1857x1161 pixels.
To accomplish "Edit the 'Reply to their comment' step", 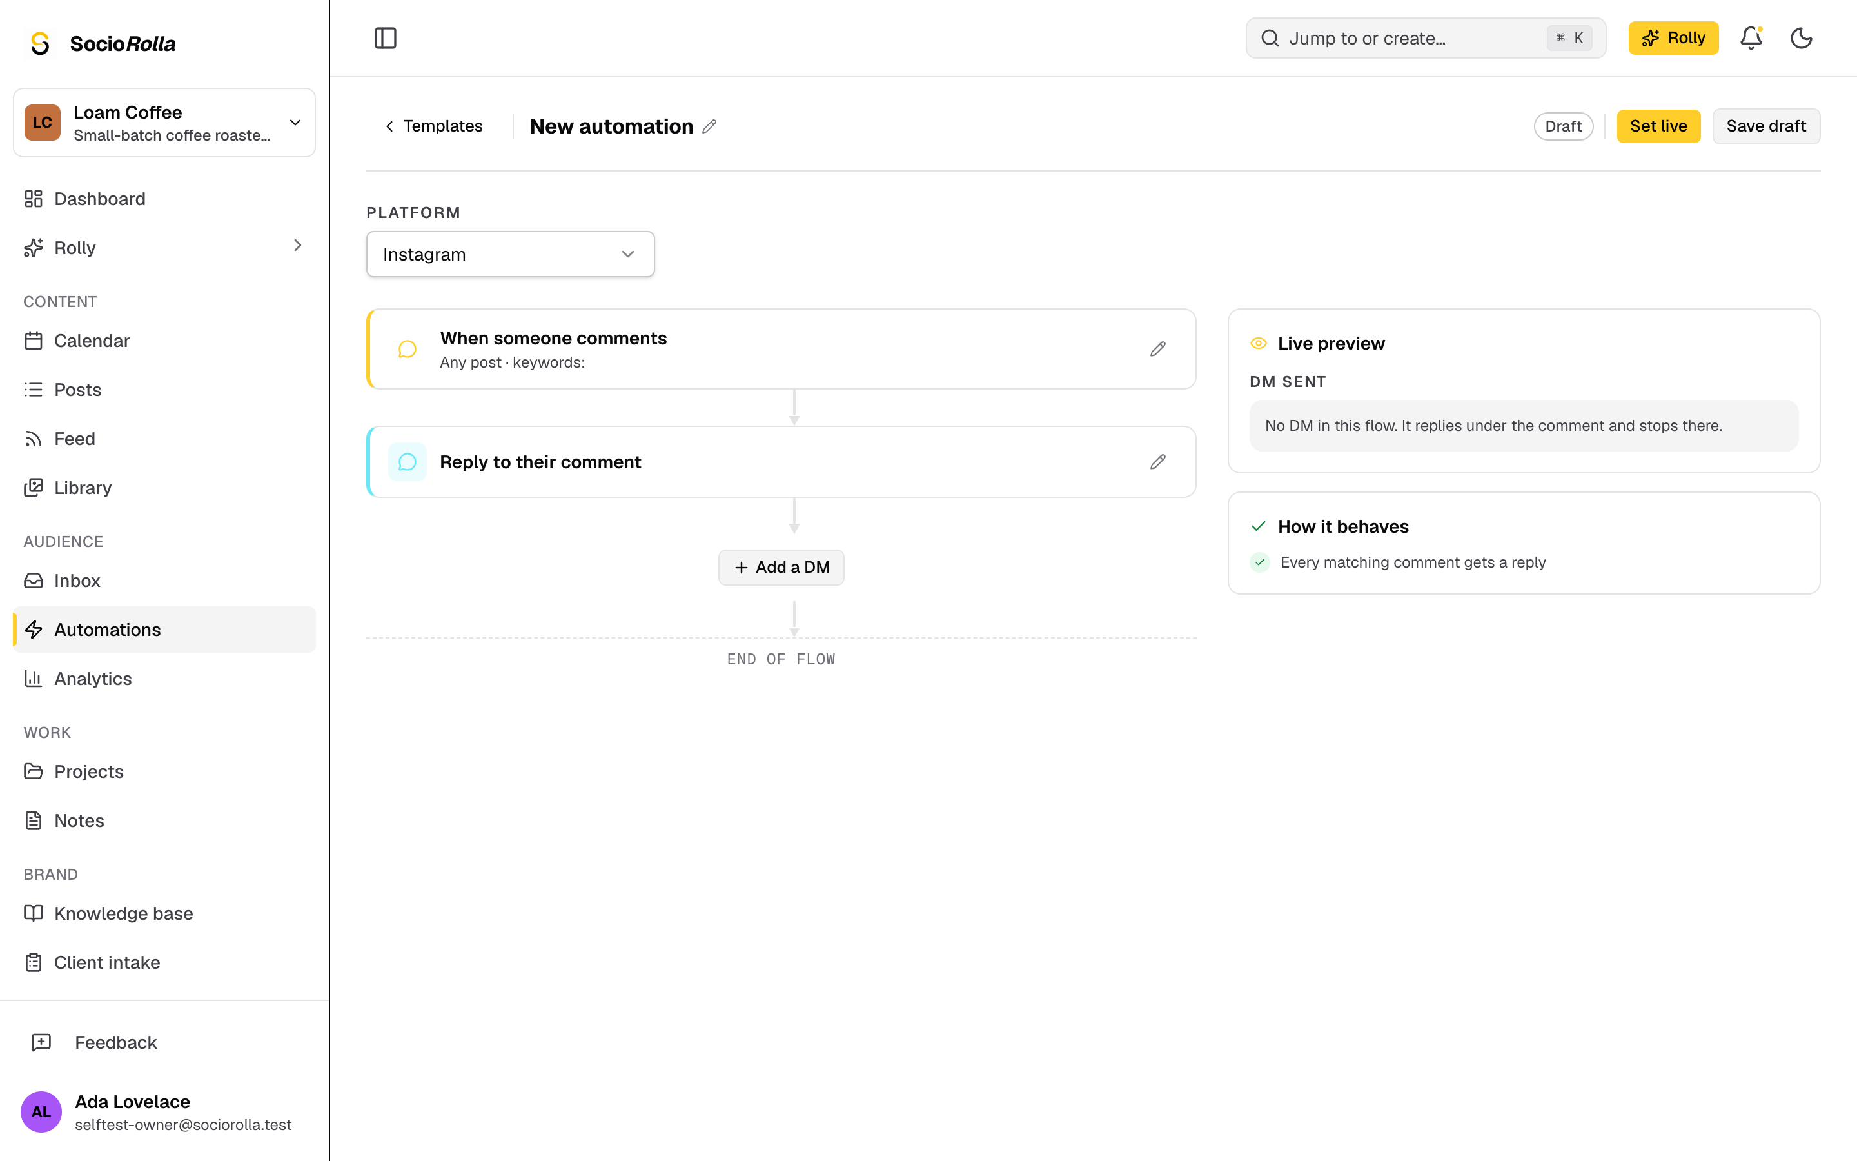I will pyautogui.click(x=1158, y=462).
